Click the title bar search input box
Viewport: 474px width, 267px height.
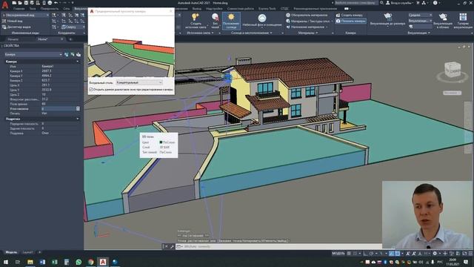[356, 3]
